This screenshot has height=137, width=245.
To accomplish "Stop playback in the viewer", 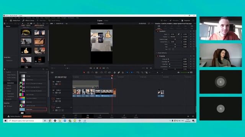I will [97, 68].
